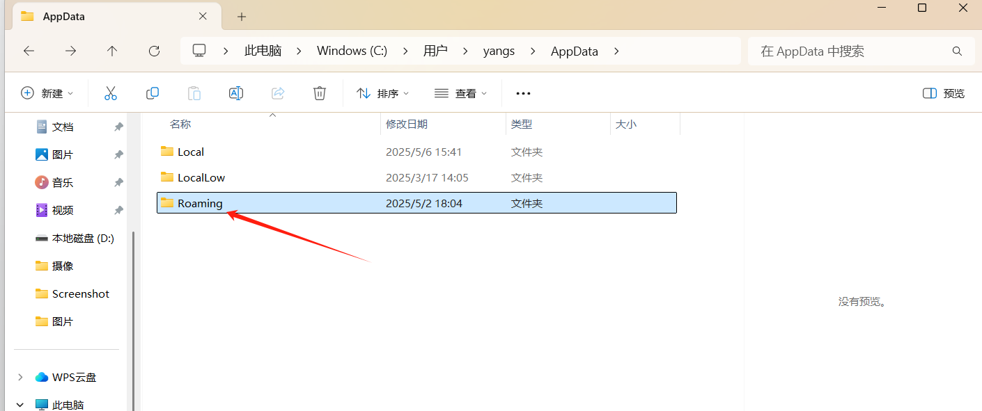
Task: Open the 新建 new item menu
Action: 47,92
